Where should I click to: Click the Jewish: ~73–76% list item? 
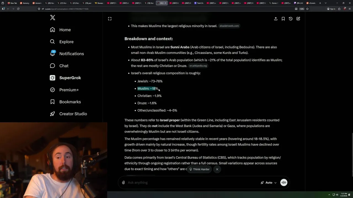pos(150,81)
